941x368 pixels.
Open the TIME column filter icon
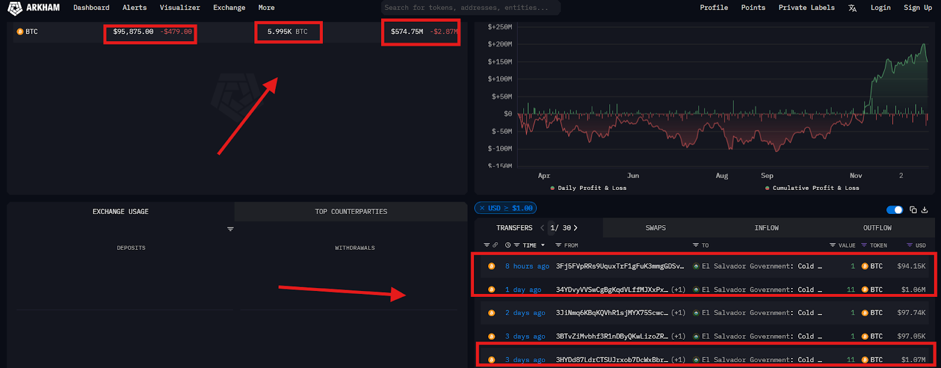pyautogui.click(x=517, y=245)
